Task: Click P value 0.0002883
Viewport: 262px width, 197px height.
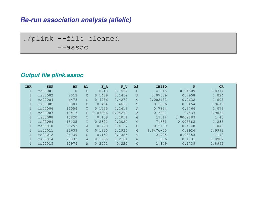Action: tap(185, 117)
